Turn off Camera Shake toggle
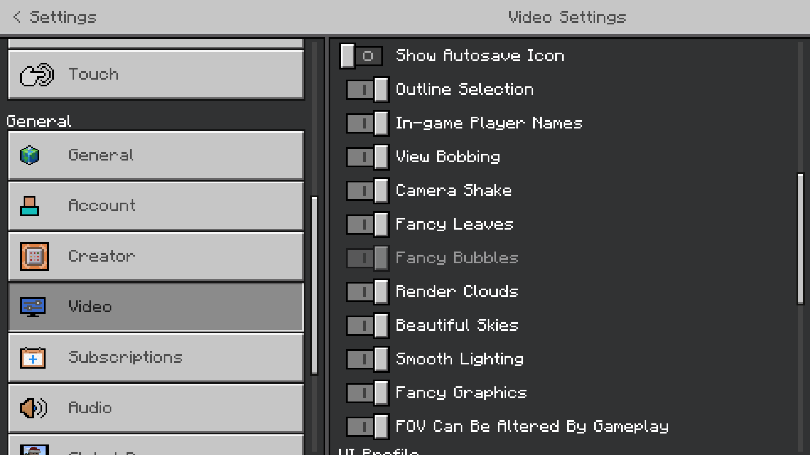The width and height of the screenshot is (810, 455). [367, 191]
